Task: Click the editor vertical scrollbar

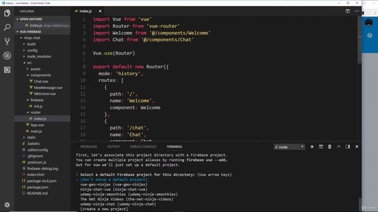Action: pyautogui.click(x=360, y=39)
